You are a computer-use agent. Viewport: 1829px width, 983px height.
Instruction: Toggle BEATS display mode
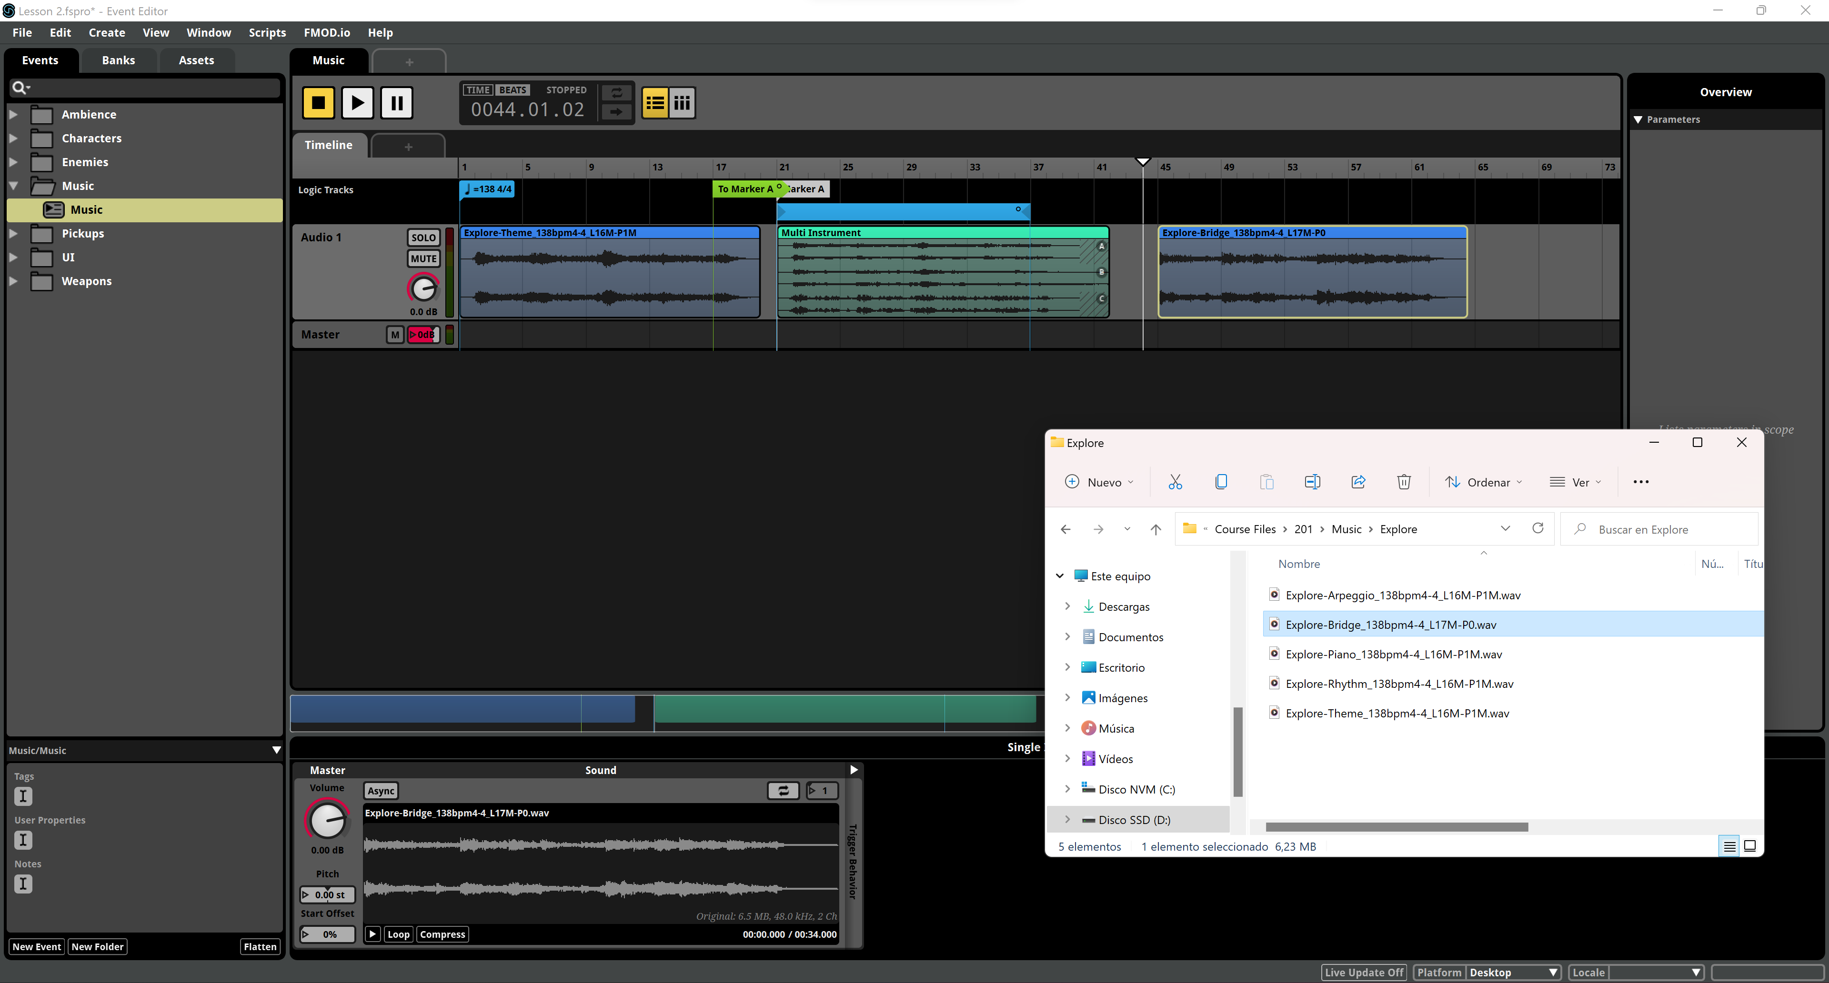click(x=512, y=90)
